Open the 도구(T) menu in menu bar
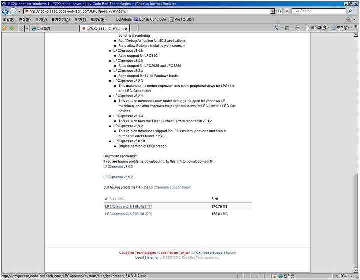 [80, 20]
